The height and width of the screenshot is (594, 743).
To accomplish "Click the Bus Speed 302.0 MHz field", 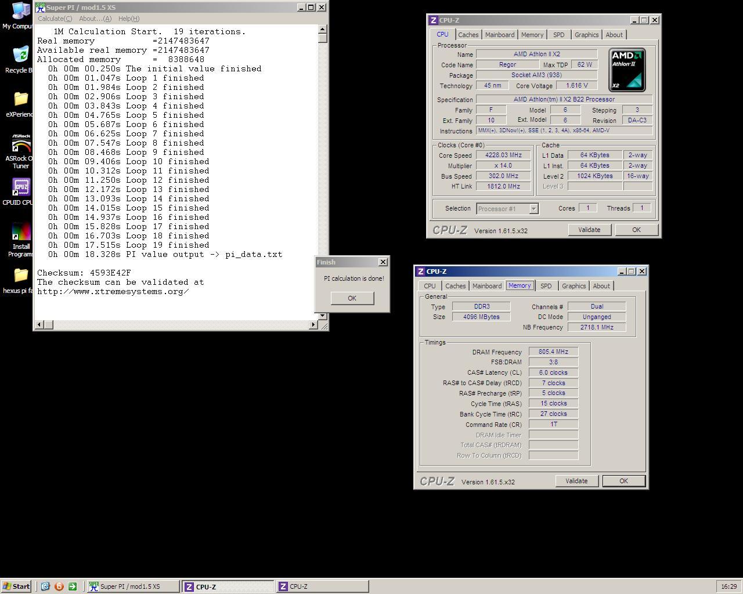I will pos(503,176).
